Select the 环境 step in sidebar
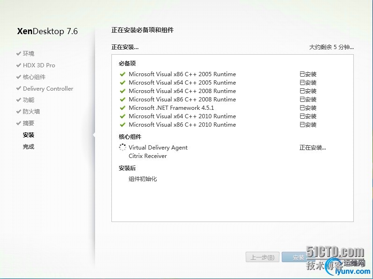 pyautogui.click(x=29, y=53)
